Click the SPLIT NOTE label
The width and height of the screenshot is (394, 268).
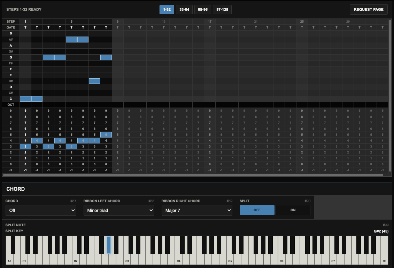pyautogui.click(x=16, y=225)
